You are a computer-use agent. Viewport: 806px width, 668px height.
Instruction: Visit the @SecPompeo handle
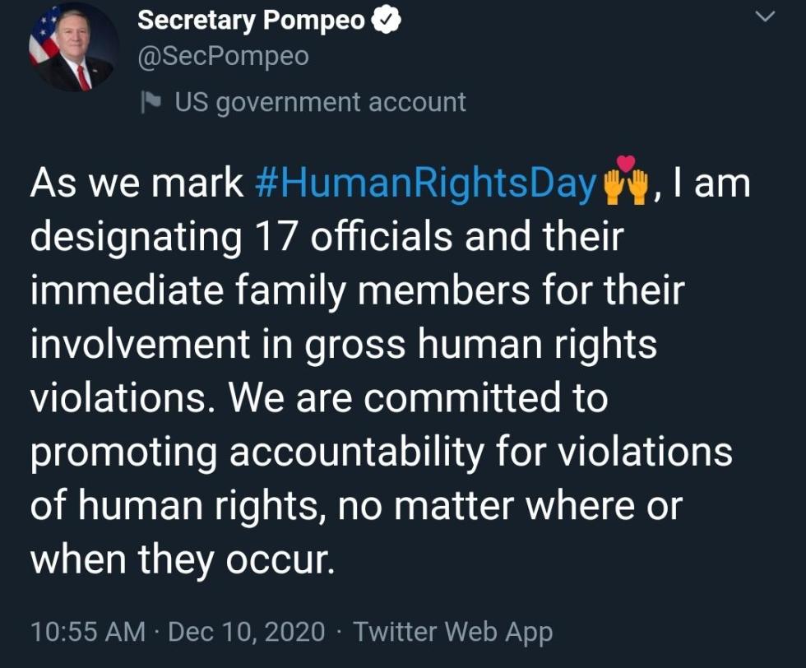pyautogui.click(x=223, y=57)
